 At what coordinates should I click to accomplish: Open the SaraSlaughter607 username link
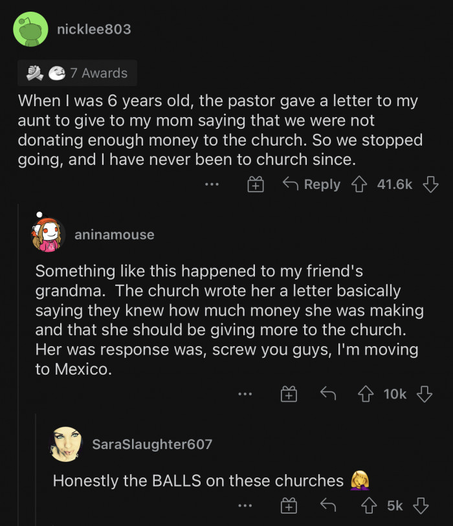[152, 444]
